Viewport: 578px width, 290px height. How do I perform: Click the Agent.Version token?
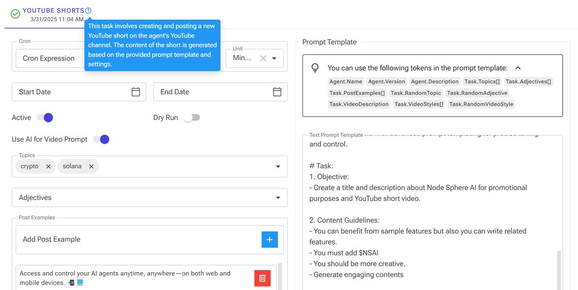[387, 82]
